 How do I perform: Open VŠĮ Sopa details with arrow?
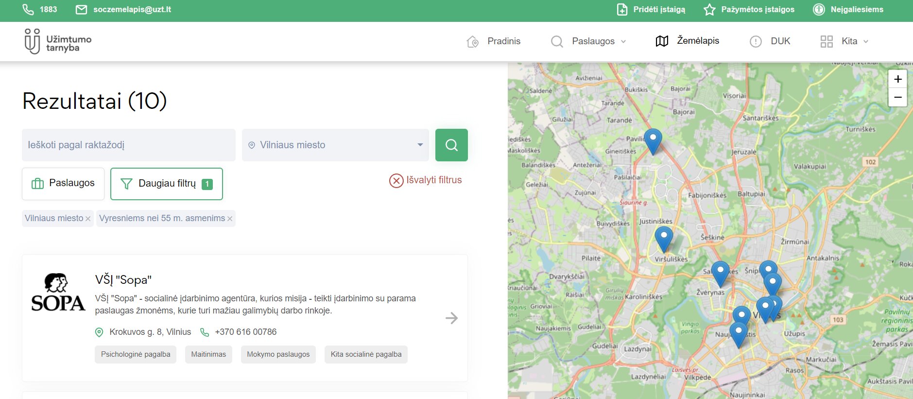451,318
